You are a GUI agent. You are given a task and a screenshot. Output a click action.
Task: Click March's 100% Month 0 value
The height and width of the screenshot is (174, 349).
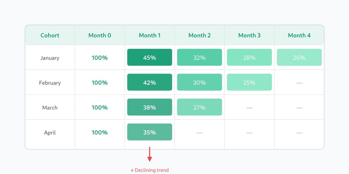[x=100, y=107]
